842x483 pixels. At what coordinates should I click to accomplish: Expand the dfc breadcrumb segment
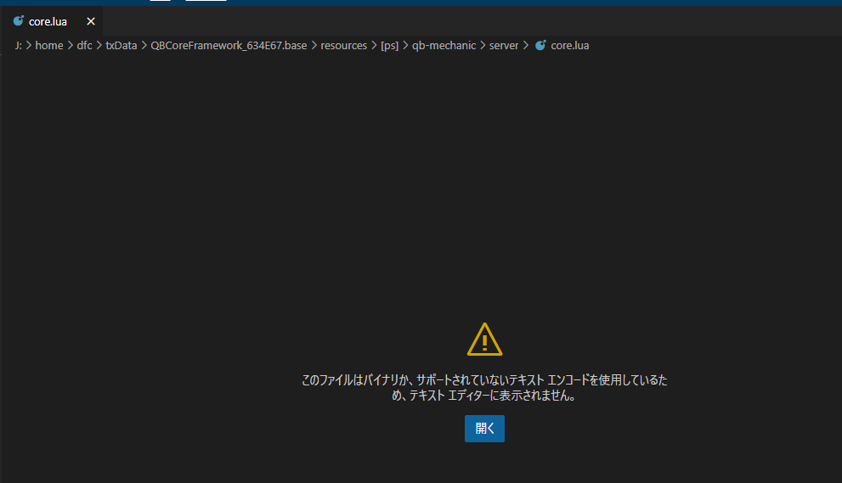coord(84,46)
